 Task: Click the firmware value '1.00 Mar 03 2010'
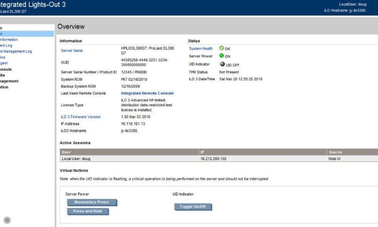pos(135,117)
